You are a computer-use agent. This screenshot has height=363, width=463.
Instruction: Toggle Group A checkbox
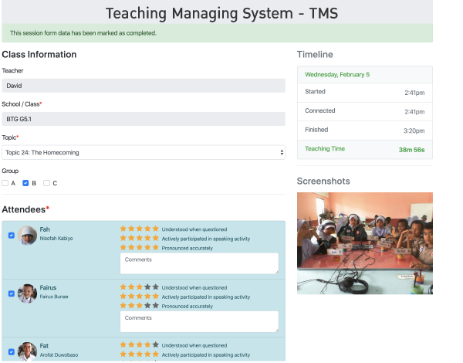(x=5, y=183)
